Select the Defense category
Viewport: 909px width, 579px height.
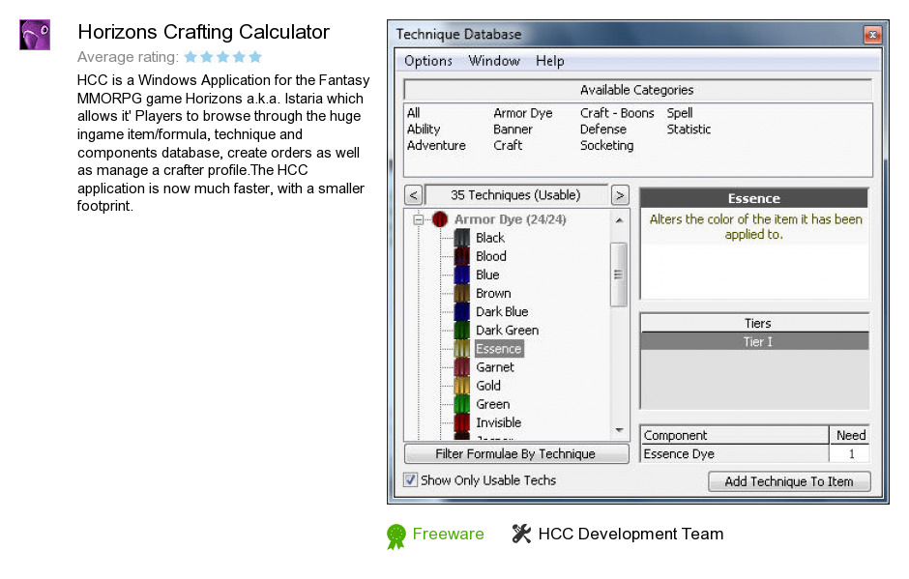603,130
